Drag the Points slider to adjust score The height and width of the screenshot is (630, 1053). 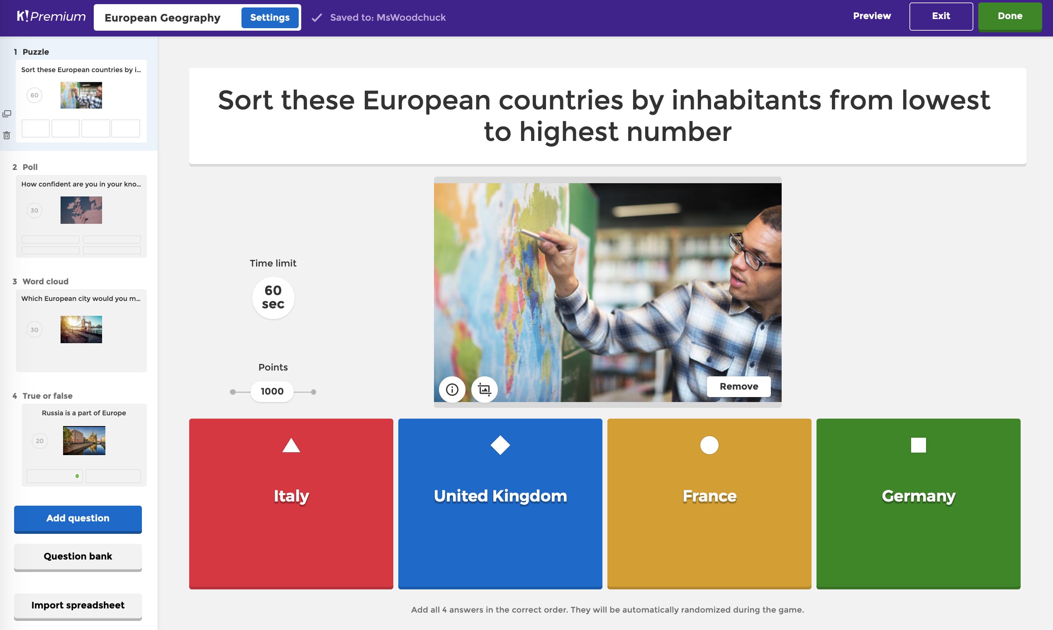tap(272, 391)
